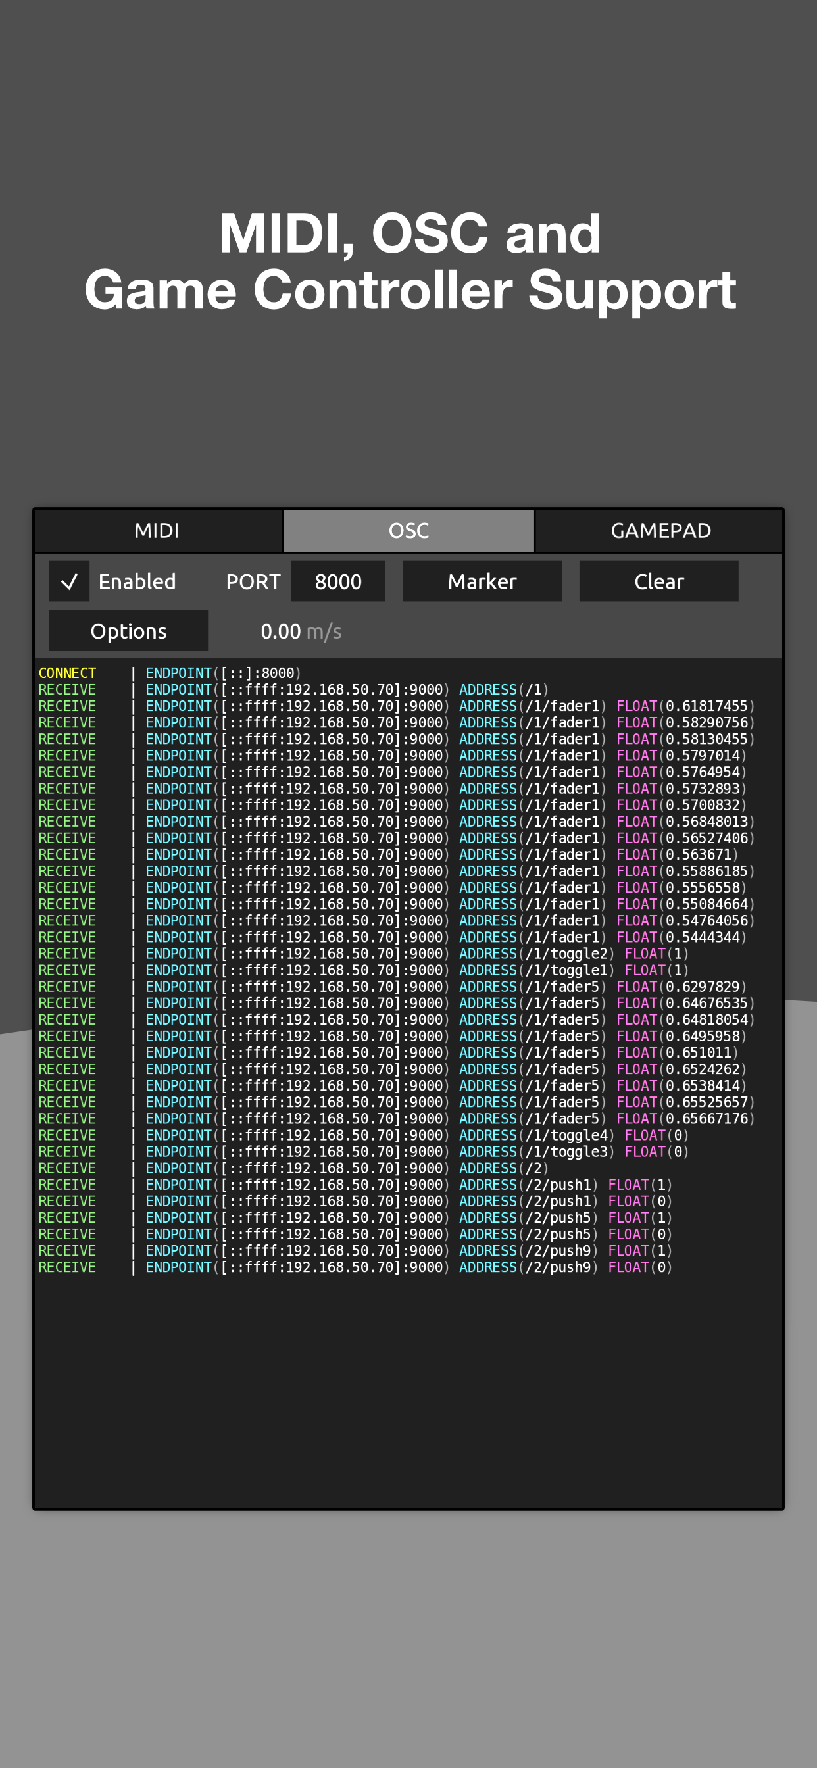Click FLOAT(0.65667176) value

point(685,1118)
